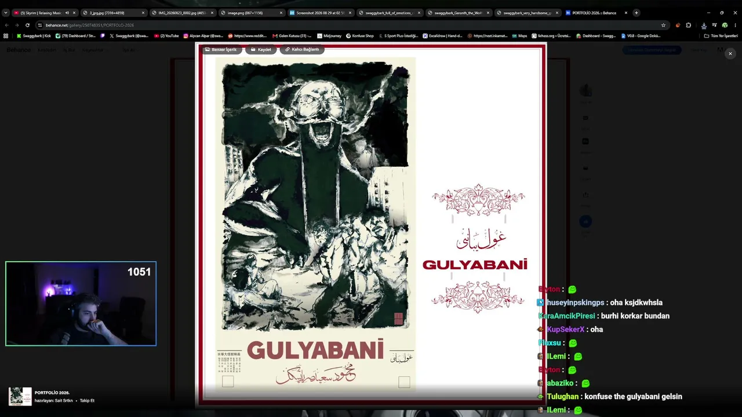Open the media controls icon
Image resolution: width=742 pixels, height=417 pixels.
pyautogui.click(x=714, y=25)
